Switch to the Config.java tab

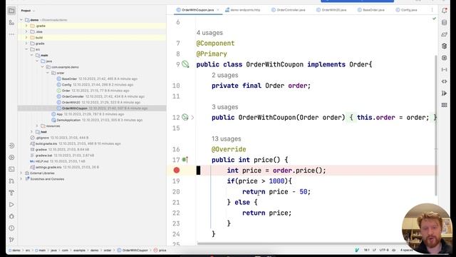[x=407, y=10]
